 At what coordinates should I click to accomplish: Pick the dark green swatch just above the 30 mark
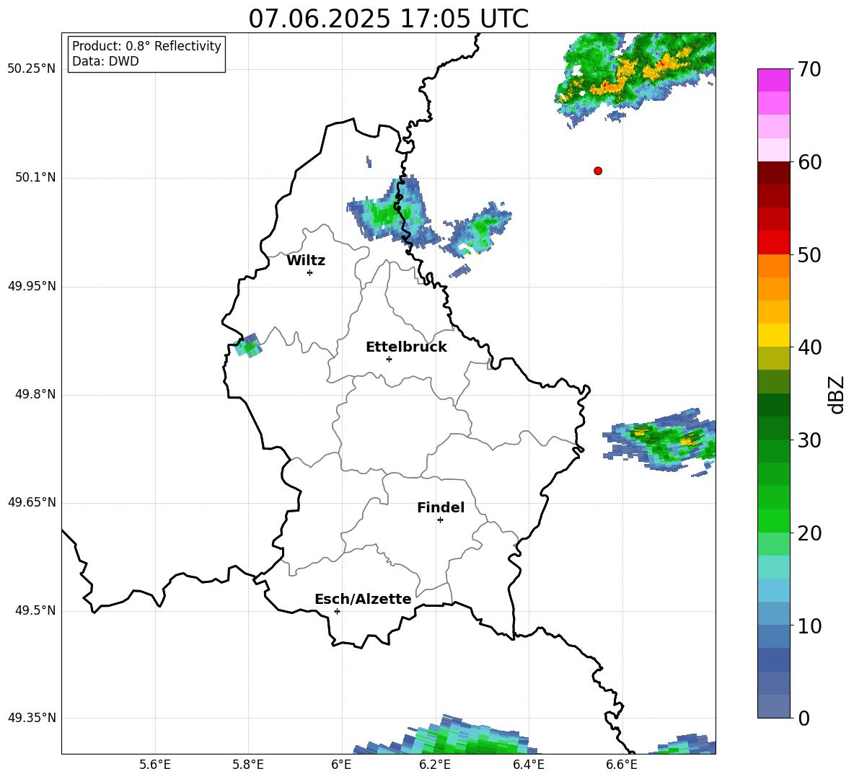(x=773, y=428)
